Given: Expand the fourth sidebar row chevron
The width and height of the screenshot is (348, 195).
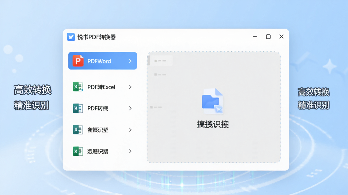Looking at the screenshot, I should pyautogui.click(x=130, y=130).
